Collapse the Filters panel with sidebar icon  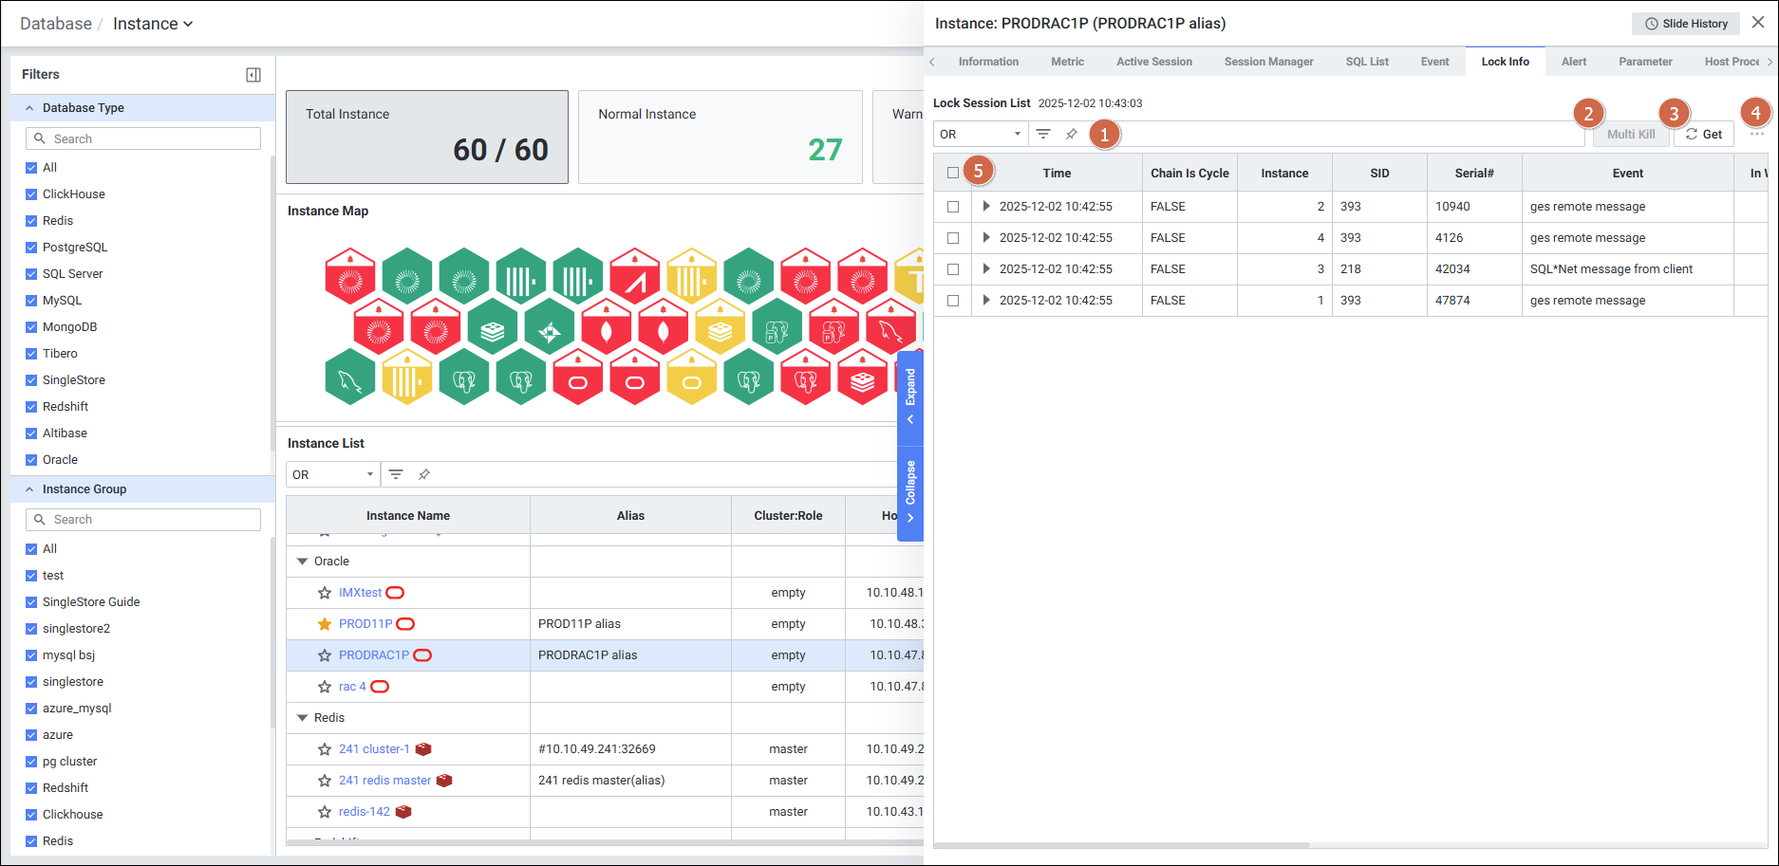tap(253, 75)
